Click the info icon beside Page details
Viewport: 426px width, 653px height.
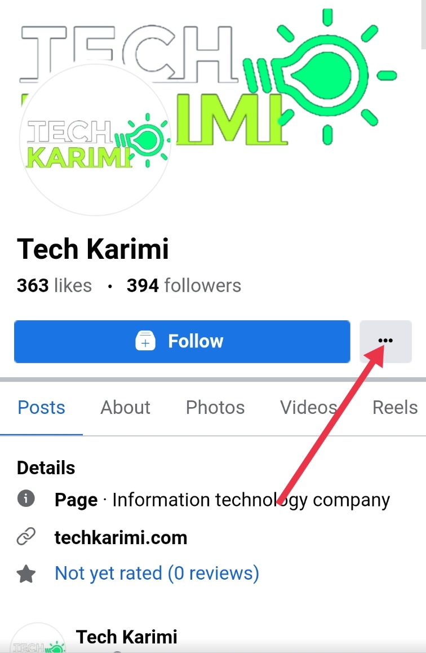26,498
